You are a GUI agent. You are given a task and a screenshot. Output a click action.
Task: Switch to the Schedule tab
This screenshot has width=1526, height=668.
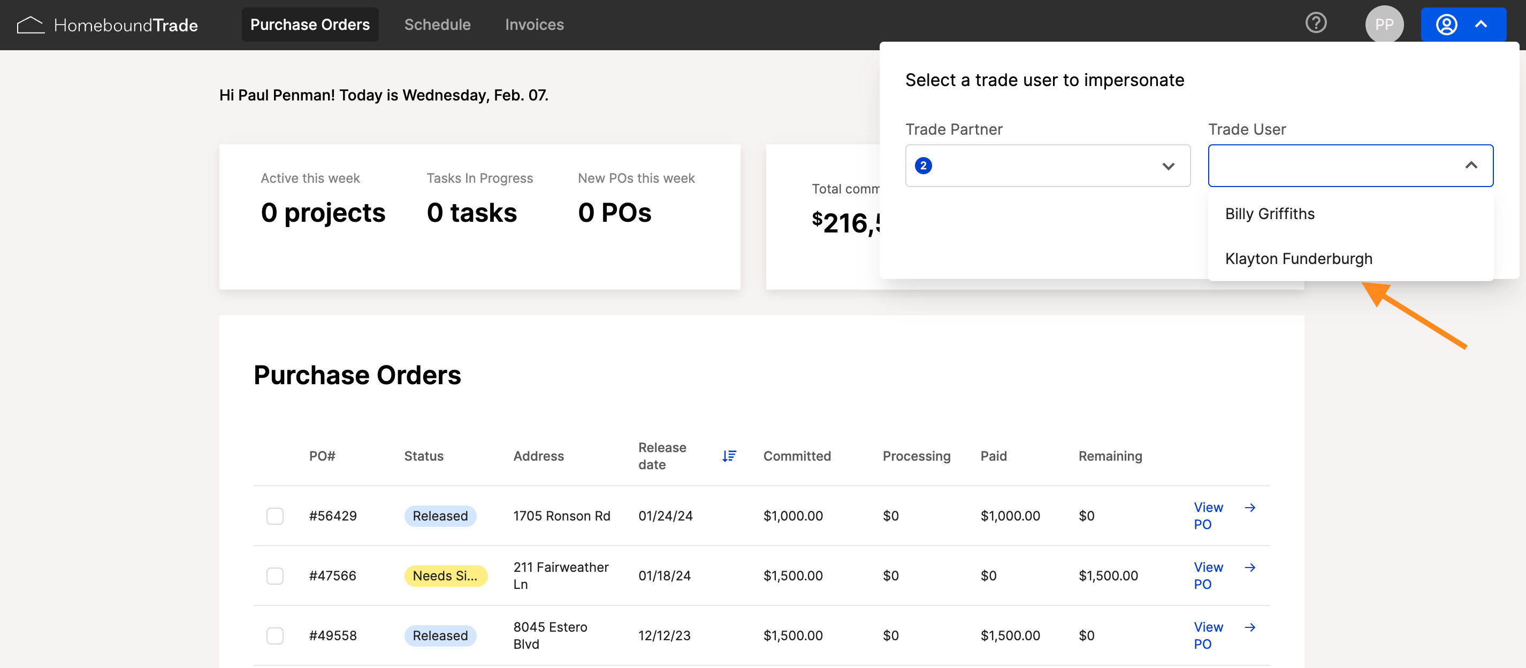[437, 24]
